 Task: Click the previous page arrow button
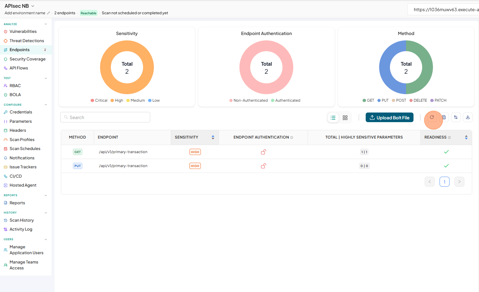(x=430, y=182)
